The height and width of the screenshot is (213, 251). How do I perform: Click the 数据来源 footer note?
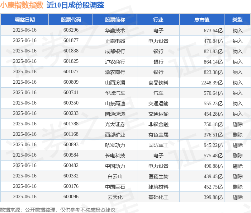tap(58, 210)
